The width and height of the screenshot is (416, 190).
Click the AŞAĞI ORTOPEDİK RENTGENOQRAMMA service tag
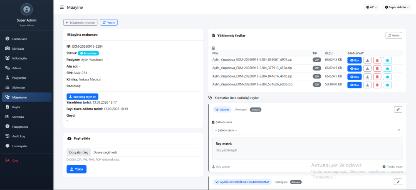[243, 182]
